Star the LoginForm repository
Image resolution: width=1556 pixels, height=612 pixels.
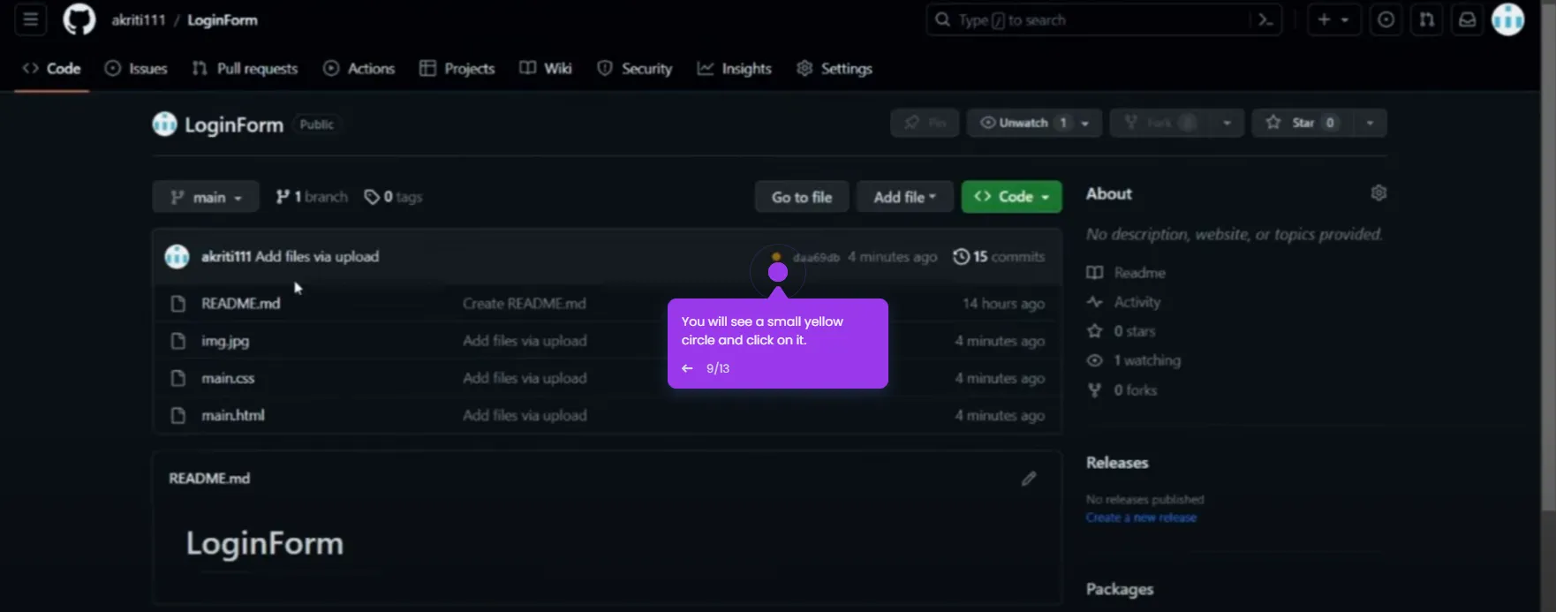1302,123
